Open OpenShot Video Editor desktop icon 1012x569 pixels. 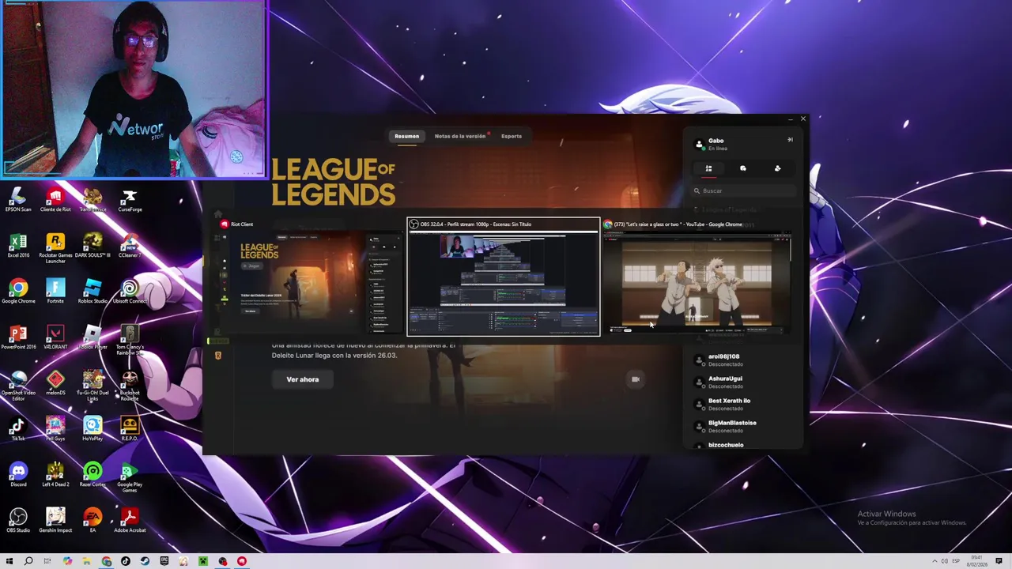(x=17, y=385)
